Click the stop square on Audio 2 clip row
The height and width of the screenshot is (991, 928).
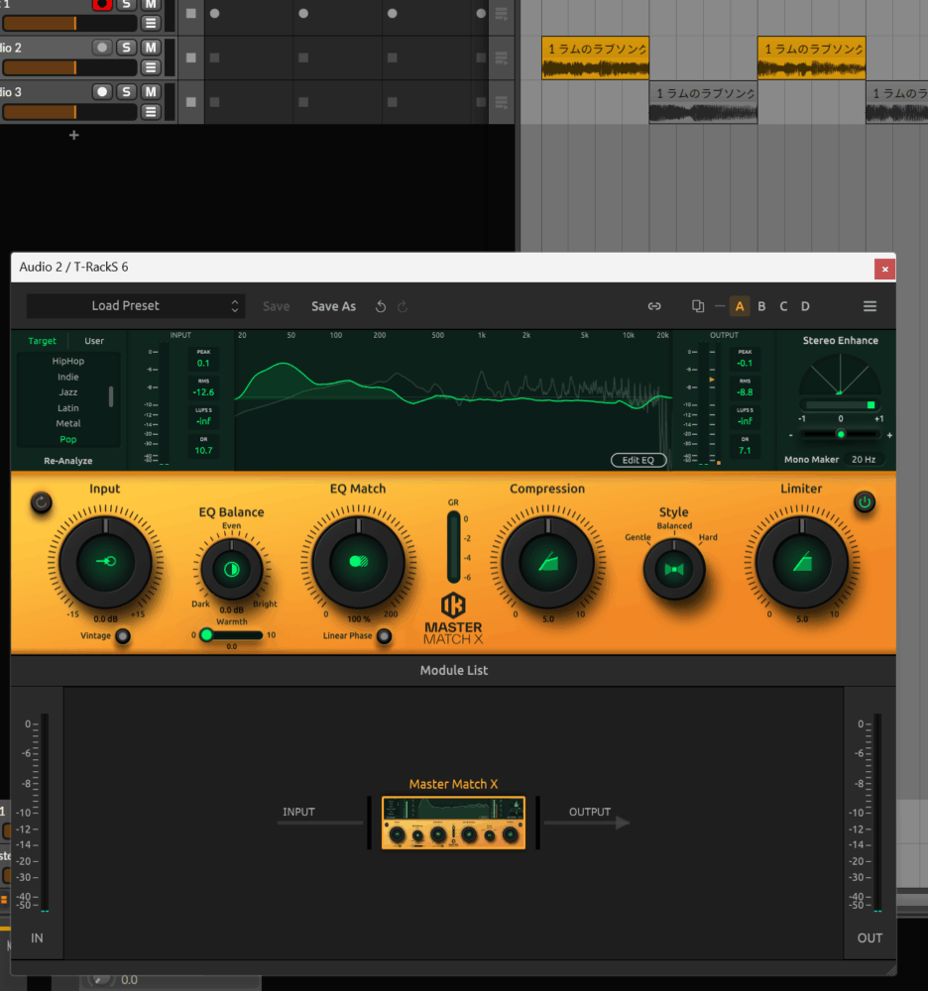point(191,57)
